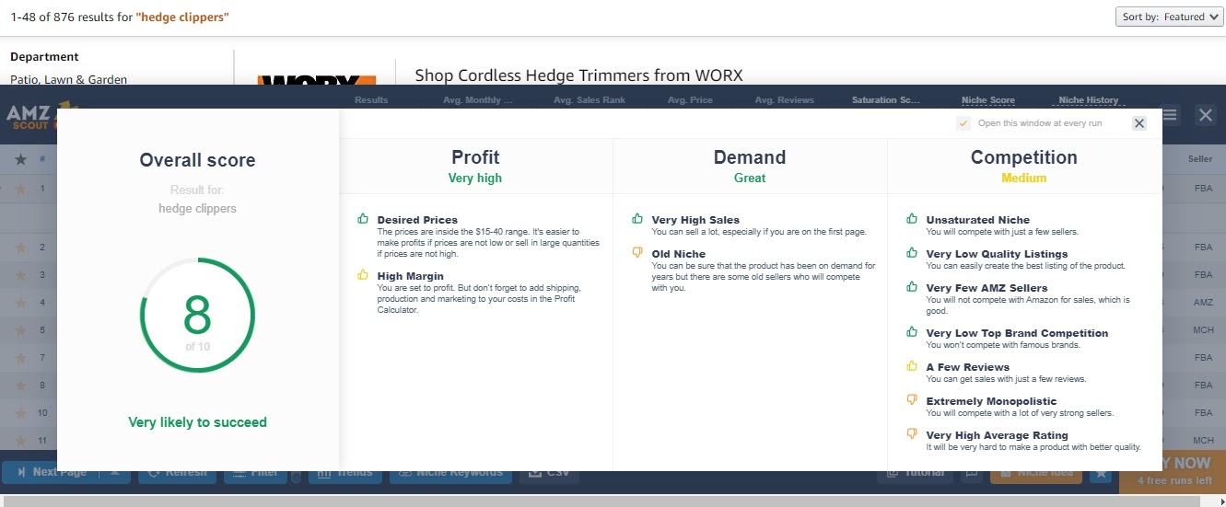Click the Avg. Sales Rank header stat

click(x=590, y=100)
